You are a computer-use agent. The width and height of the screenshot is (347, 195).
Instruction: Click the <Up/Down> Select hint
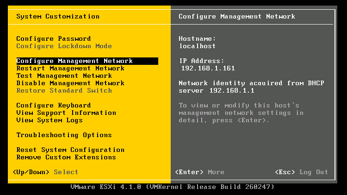(x=45, y=172)
